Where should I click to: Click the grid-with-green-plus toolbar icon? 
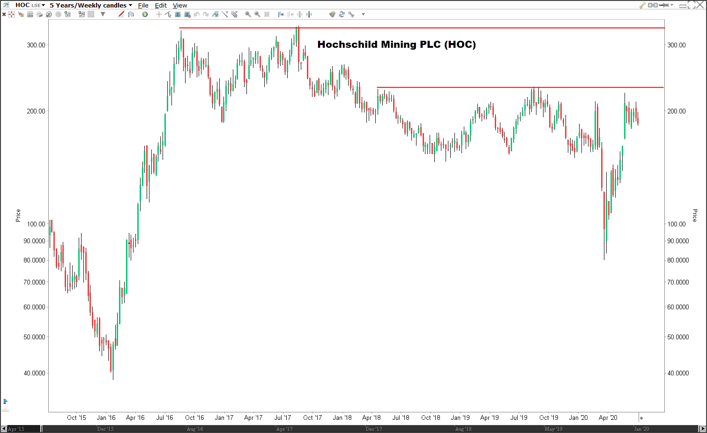click(x=67, y=15)
